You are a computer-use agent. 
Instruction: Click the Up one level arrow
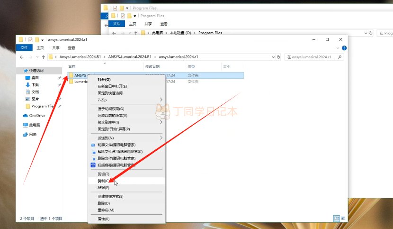(x=44, y=57)
